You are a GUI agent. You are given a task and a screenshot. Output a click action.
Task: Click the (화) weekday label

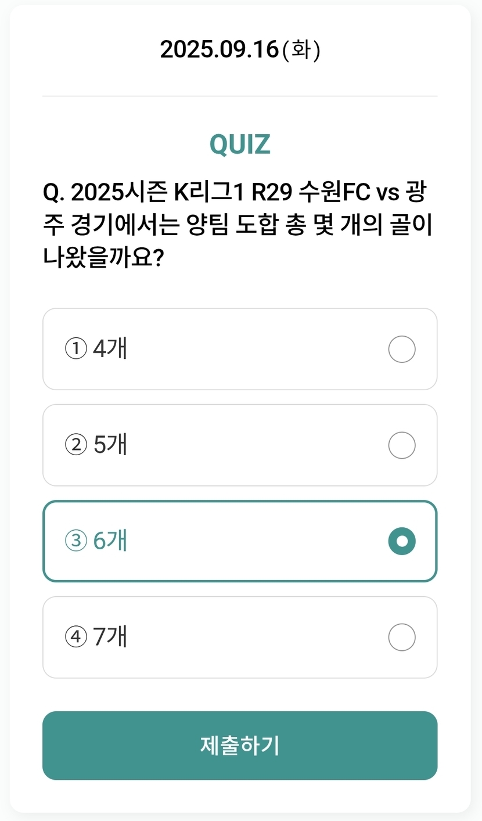(301, 51)
